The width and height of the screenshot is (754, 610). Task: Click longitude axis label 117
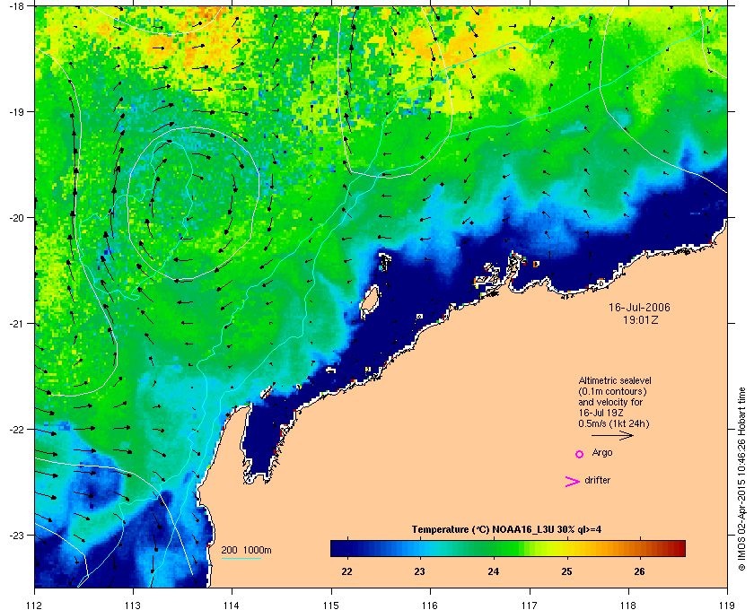[x=529, y=606]
